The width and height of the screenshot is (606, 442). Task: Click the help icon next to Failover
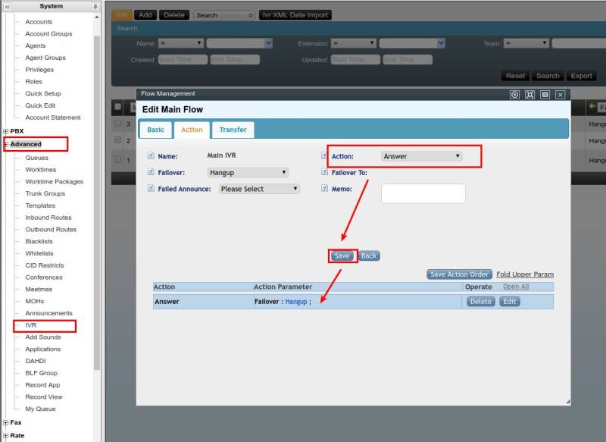(151, 173)
